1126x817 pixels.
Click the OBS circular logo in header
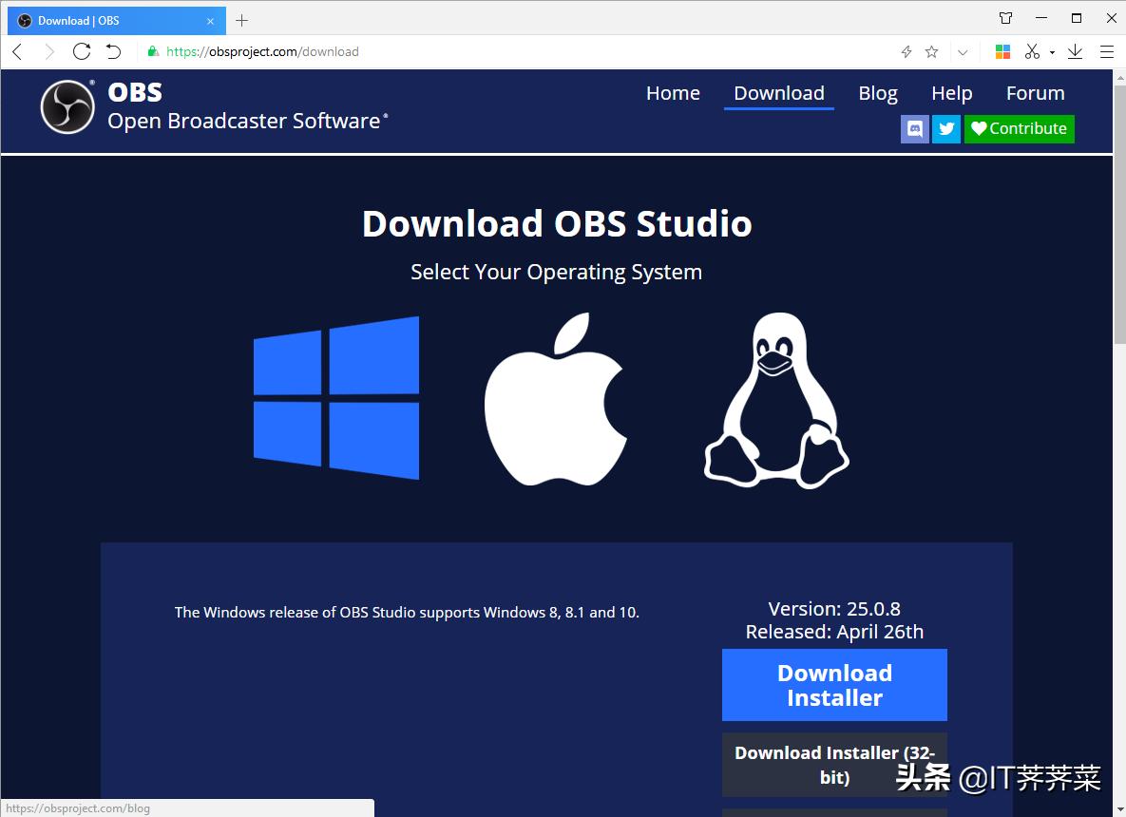coord(67,106)
